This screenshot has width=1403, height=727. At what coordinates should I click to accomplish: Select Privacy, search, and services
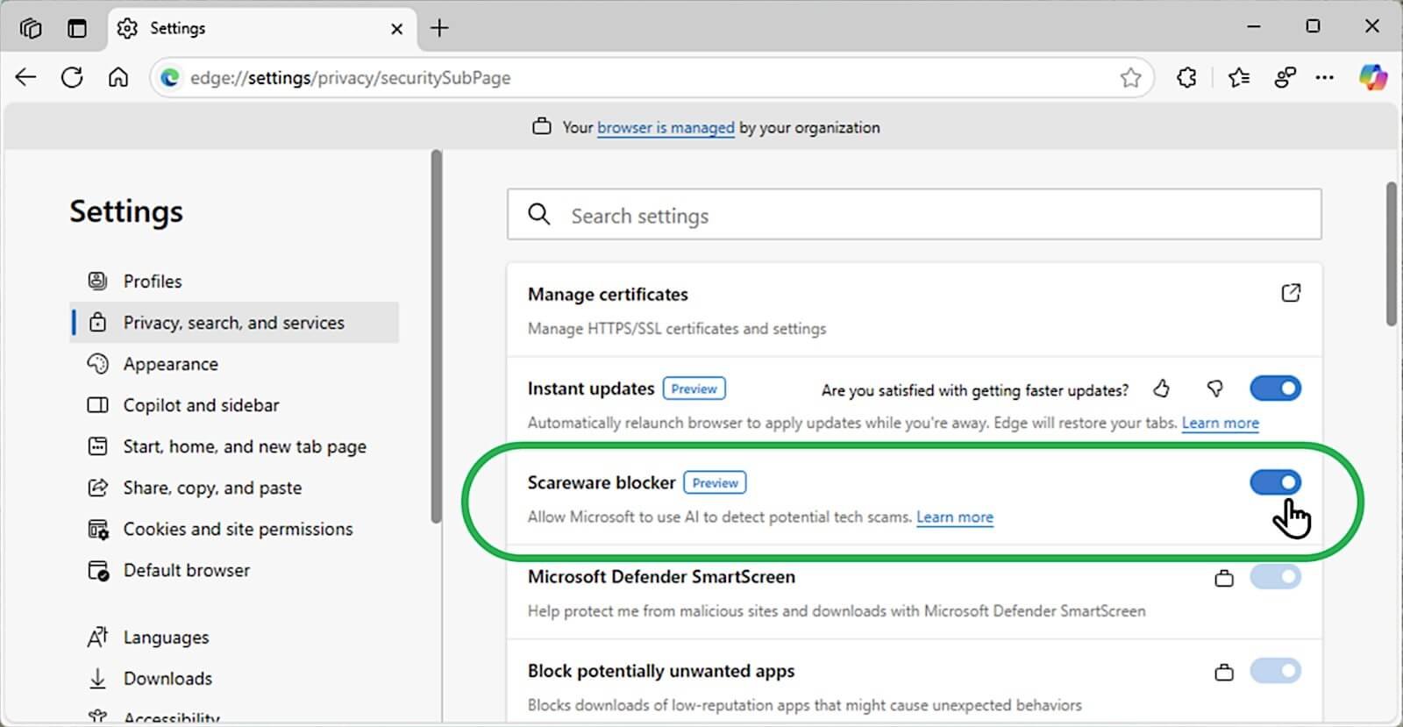(x=234, y=323)
